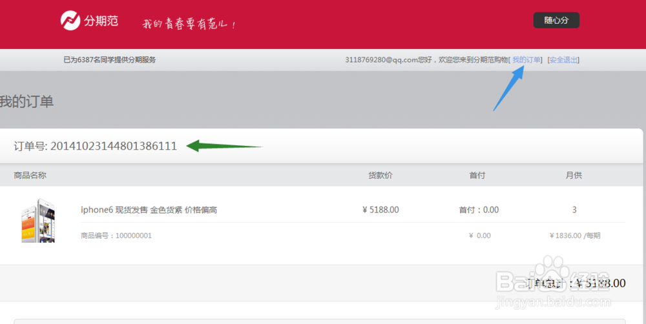
Task: Open the 随心分 button
Action: pyautogui.click(x=556, y=20)
